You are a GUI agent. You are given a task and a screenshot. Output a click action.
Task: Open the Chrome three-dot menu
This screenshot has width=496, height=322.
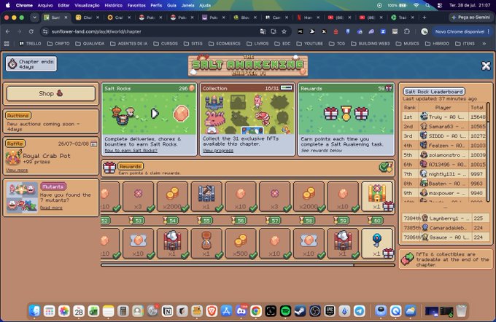click(x=489, y=31)
